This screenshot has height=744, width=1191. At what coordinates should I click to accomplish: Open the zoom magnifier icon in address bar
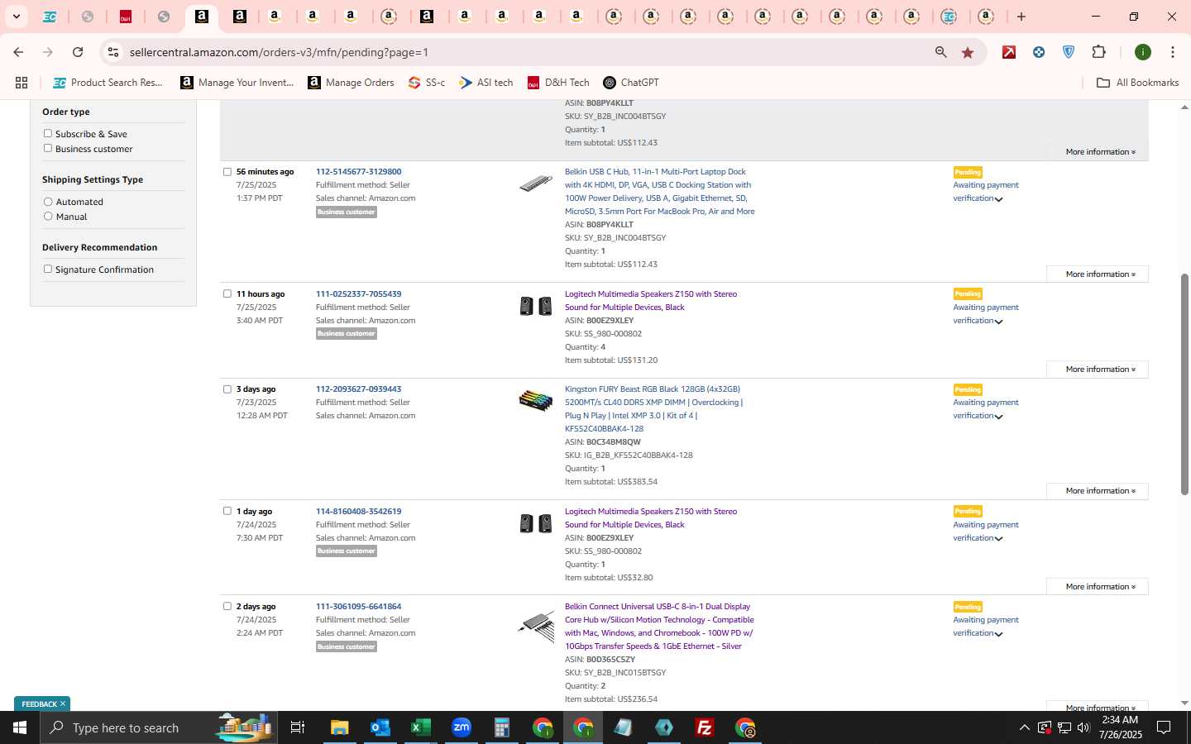[940, 52]
